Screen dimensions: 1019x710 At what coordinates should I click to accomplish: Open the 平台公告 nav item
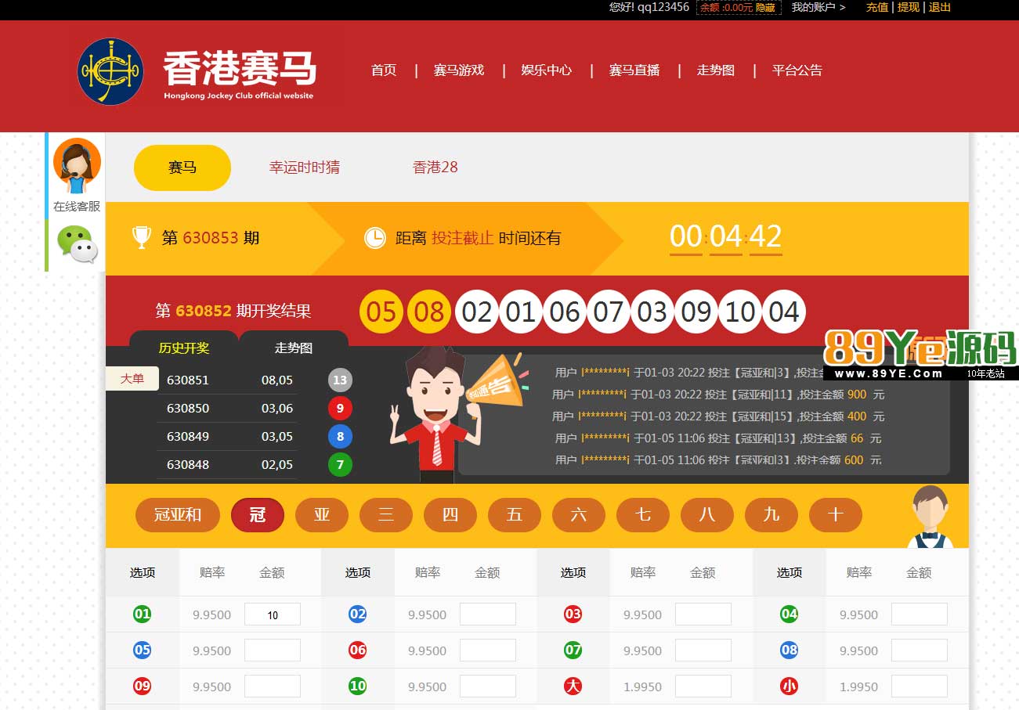tap(797, 70)
